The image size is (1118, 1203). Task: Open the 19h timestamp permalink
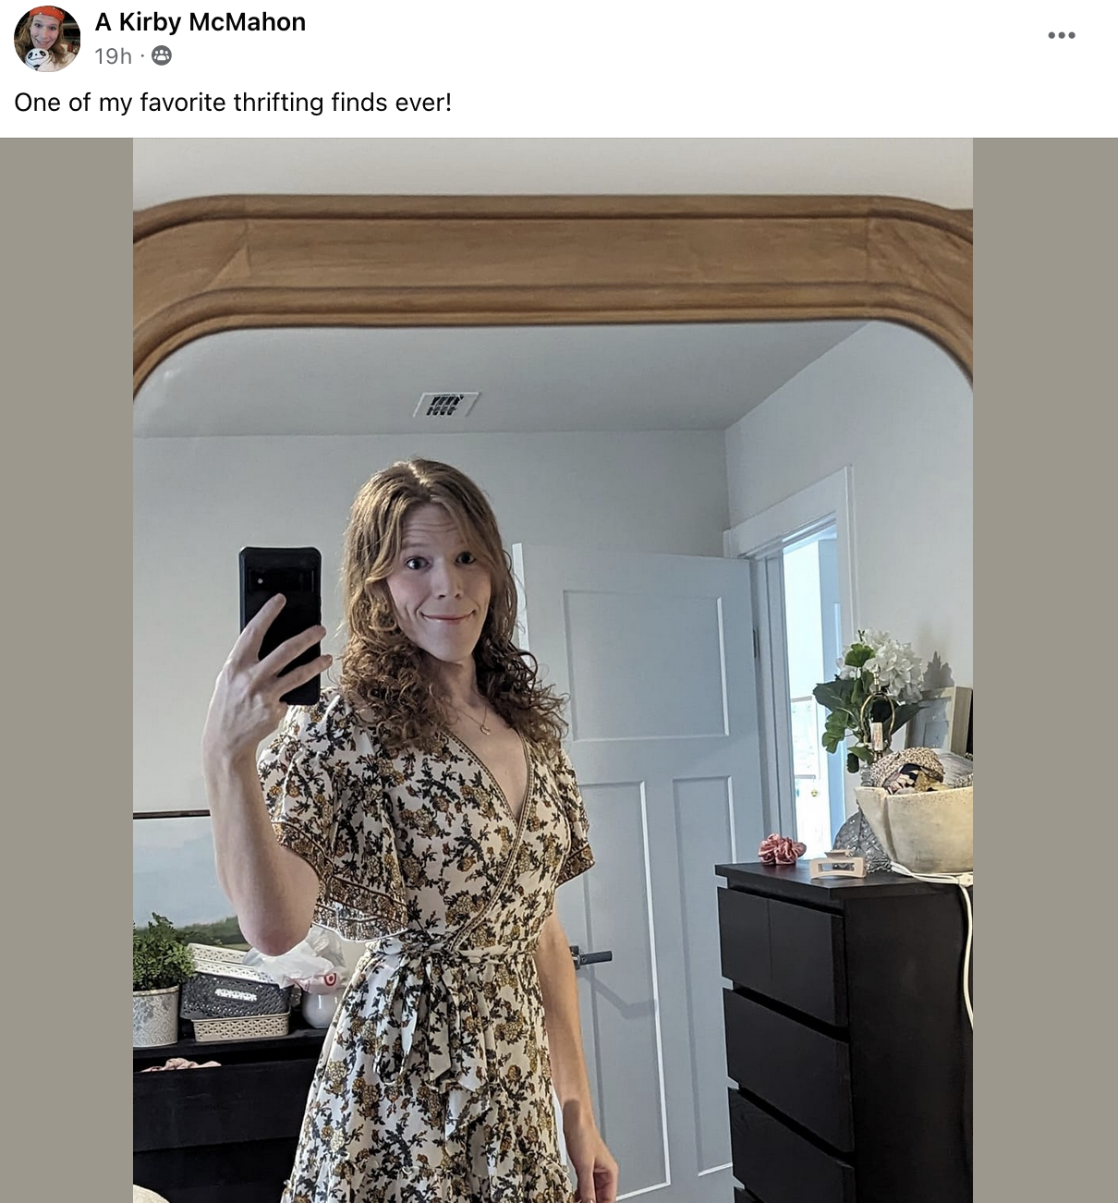coord(113,56)
